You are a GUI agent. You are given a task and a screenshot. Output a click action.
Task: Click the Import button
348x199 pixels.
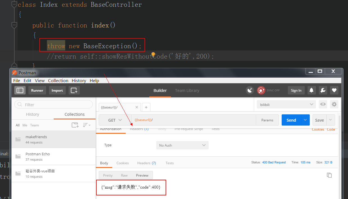click(57, 90)
